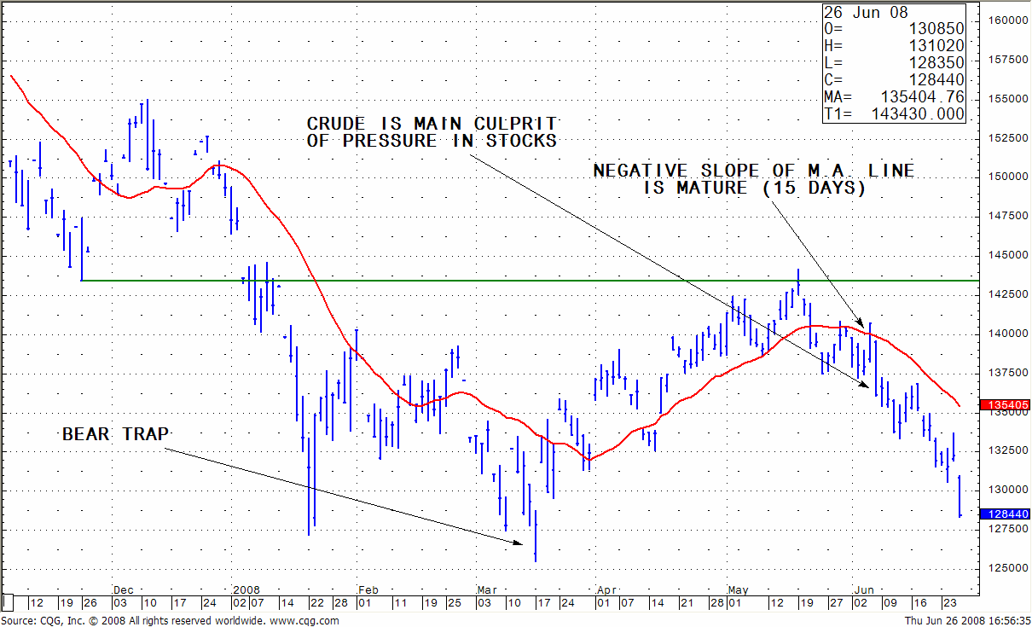Select the Mar marker on time axis
This screenshot has width=1032, height=627.
click(x=487, y=589)
